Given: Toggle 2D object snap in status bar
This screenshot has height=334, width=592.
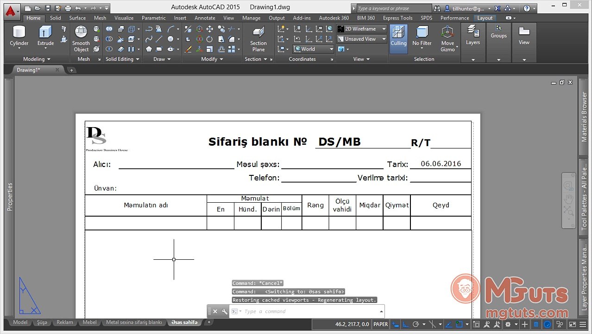Looking at the screenshot, I should pos(460,324).
